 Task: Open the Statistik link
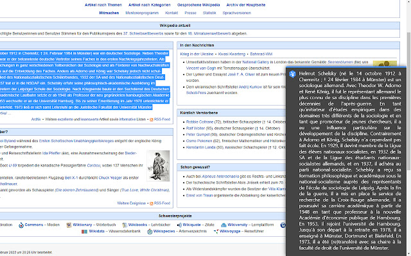209,13
